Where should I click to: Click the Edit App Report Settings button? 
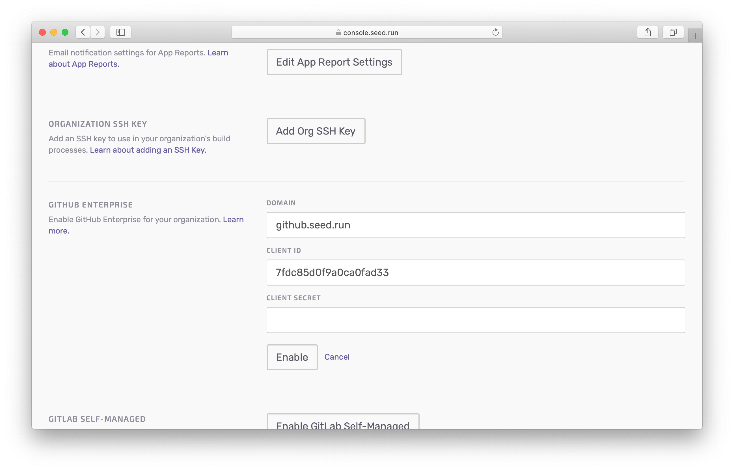tap(334, 62)
